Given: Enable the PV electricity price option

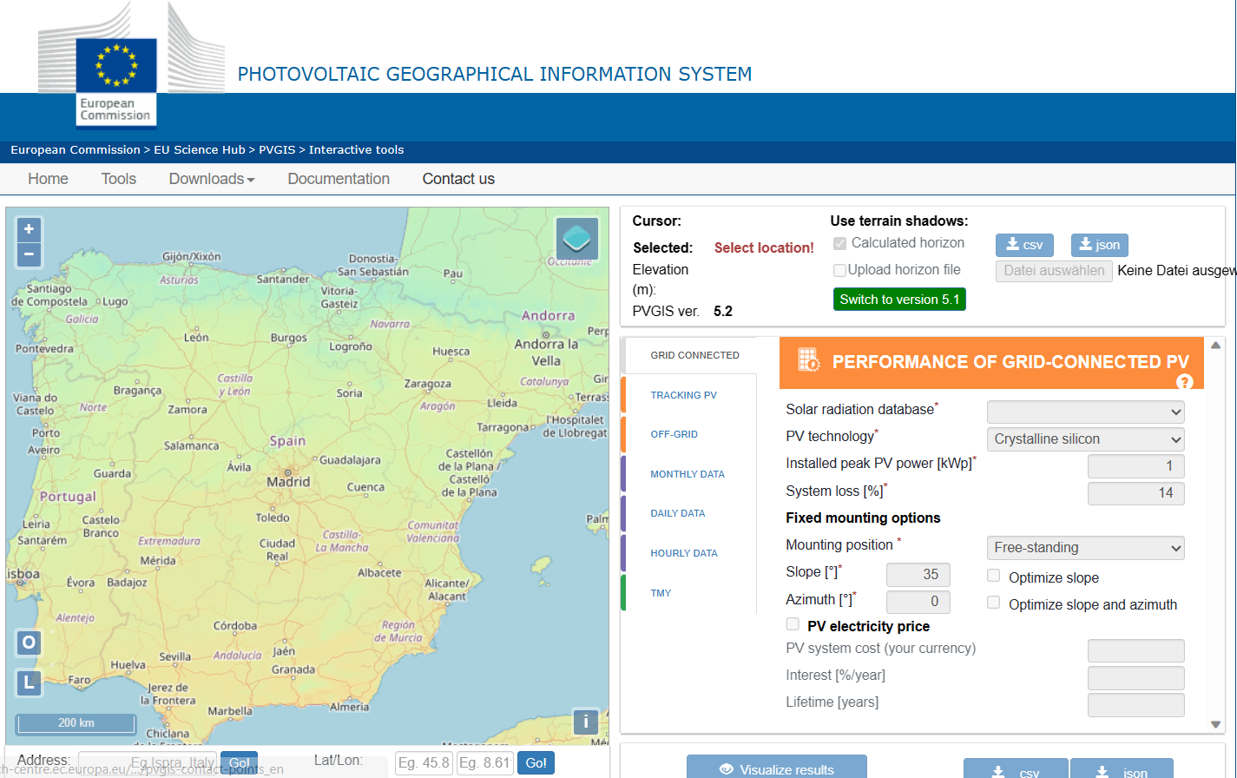Looking at the screenshot, I should pyautogui.click(x=793, y=623).
